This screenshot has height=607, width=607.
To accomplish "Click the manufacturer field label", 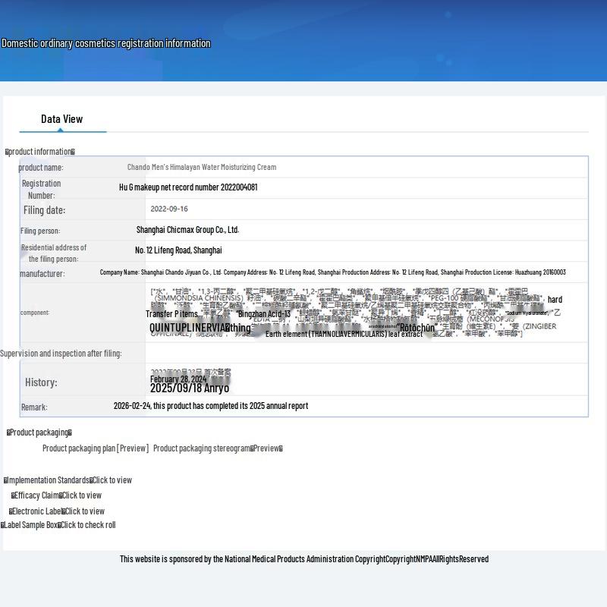I will coord(42,274).
